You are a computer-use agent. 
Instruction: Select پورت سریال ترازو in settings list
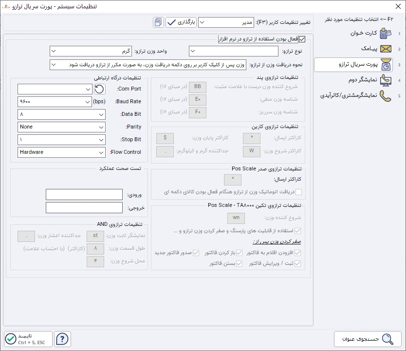353,65
